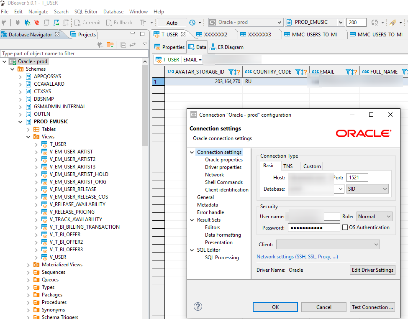Minimize the Database Navigator panel
Viewport: 408px width, 319px height.
point(133,33)
